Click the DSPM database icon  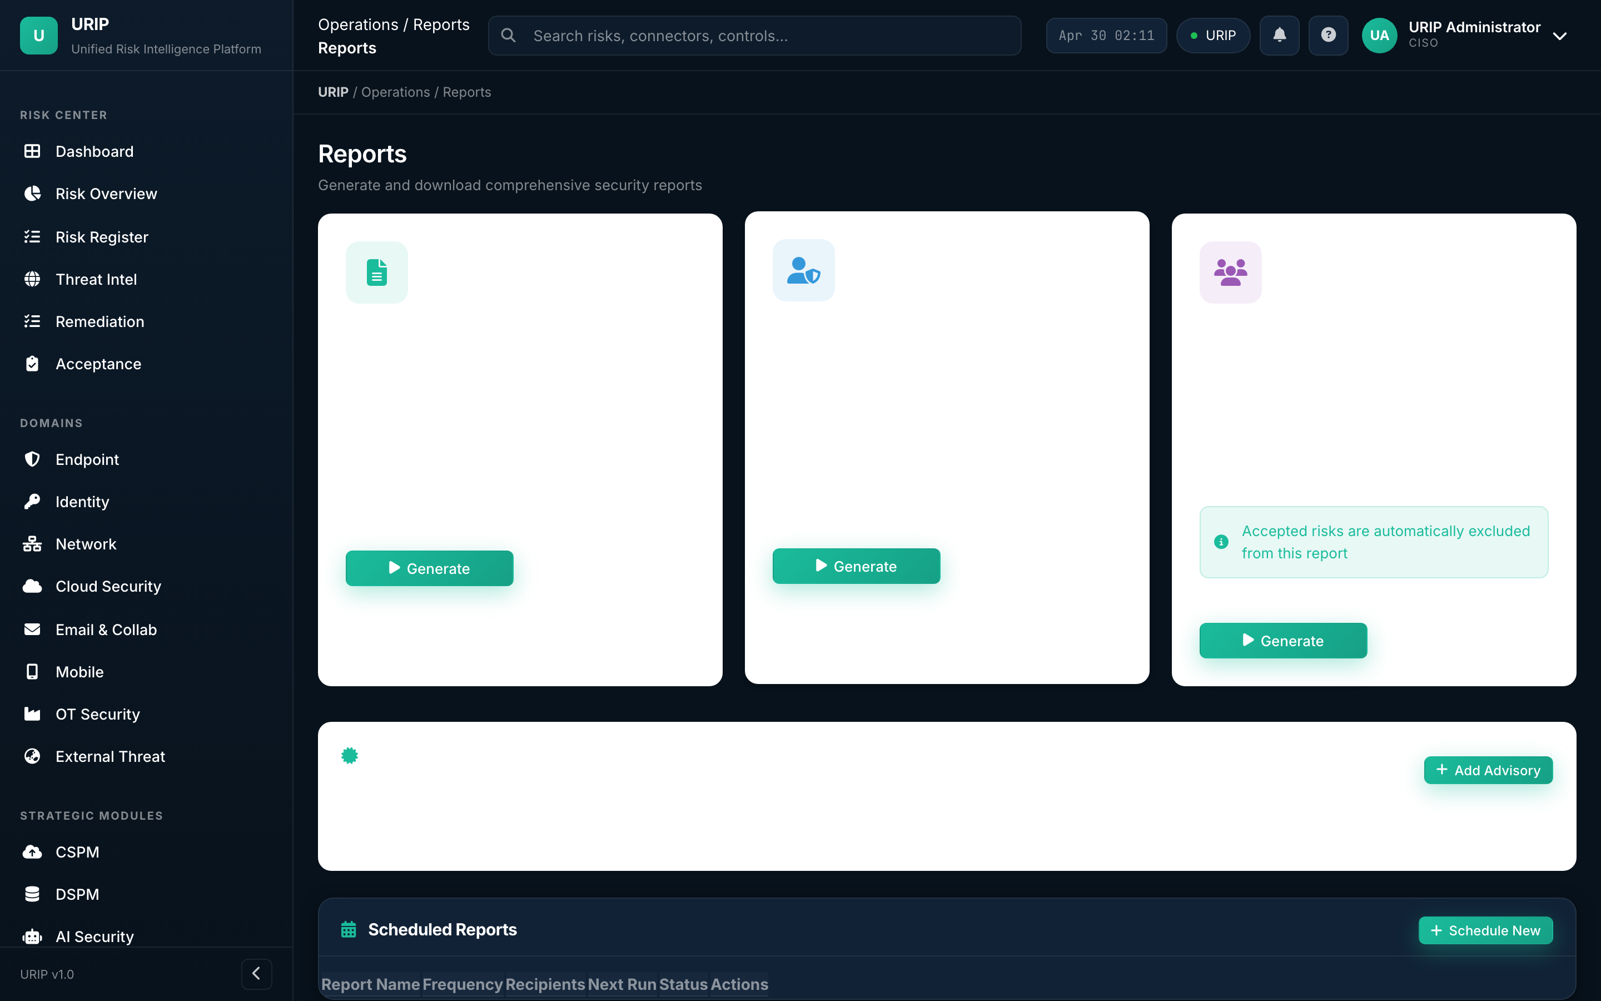coord(32,894)
